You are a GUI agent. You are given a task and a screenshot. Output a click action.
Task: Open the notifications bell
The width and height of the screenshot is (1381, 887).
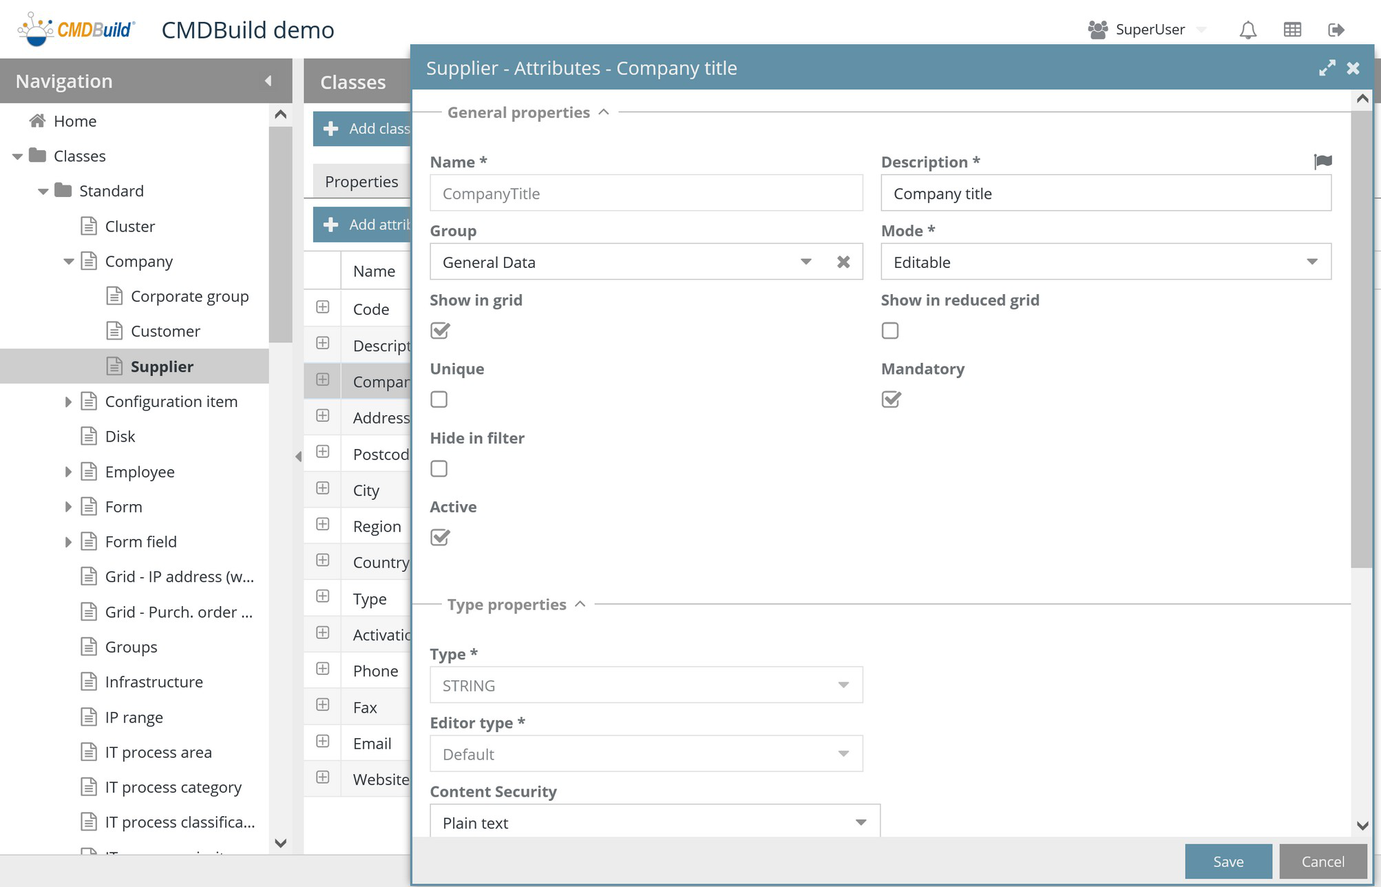tap(1247, 29)
